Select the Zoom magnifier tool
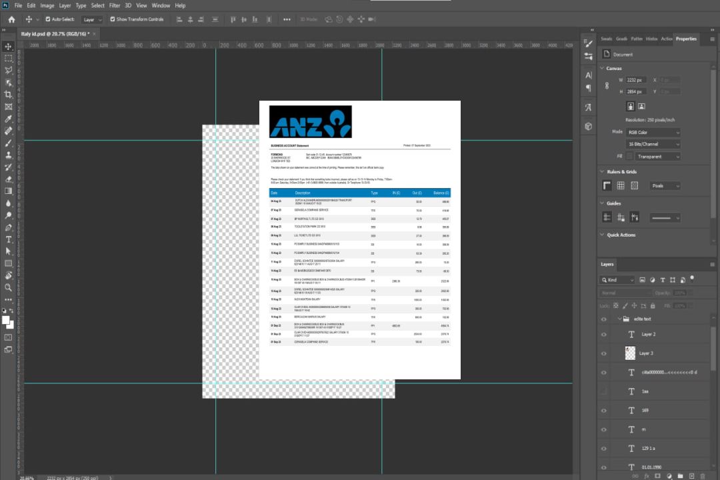The height and width of the screenshot is (480, 720). 8,287
